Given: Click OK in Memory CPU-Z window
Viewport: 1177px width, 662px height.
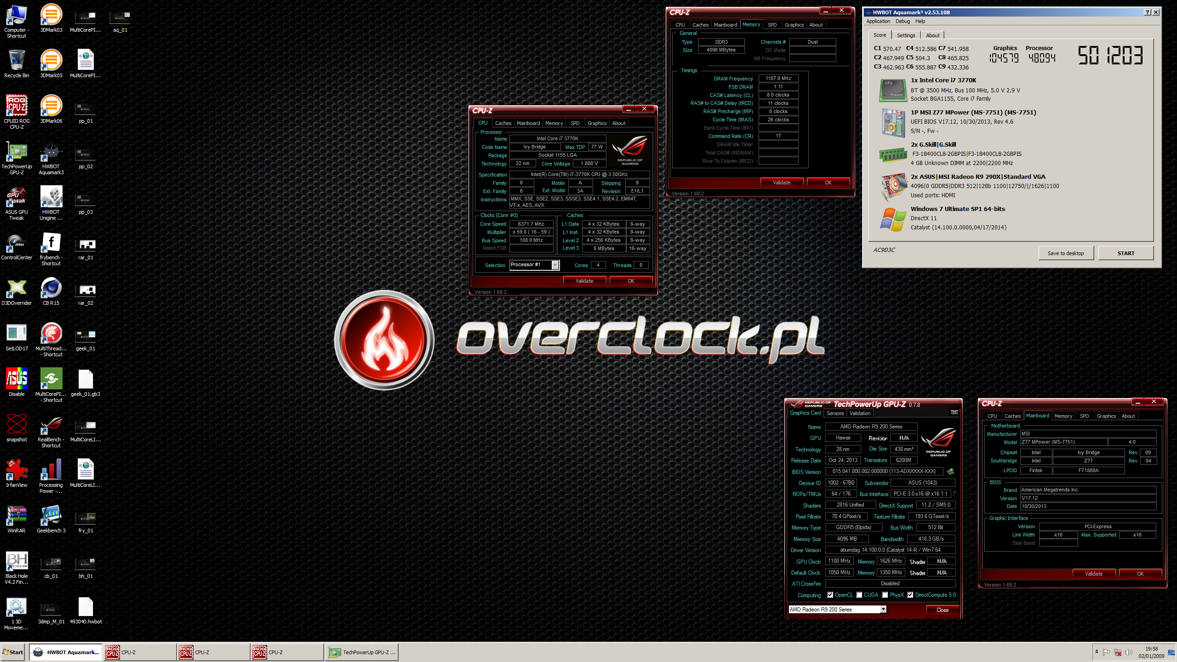Looking at the screenshot, I should tap(828, 183).
